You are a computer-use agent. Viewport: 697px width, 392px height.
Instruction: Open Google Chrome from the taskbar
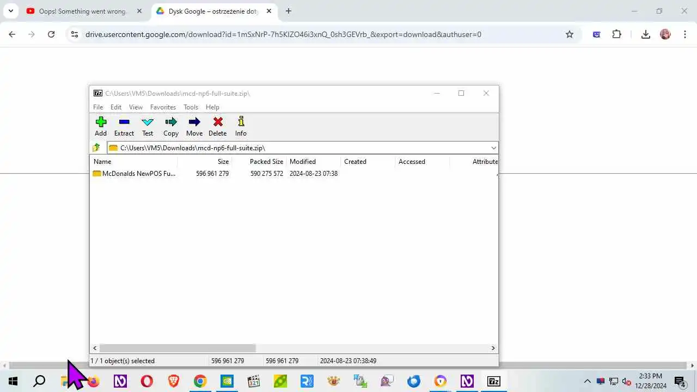point(200,381)
